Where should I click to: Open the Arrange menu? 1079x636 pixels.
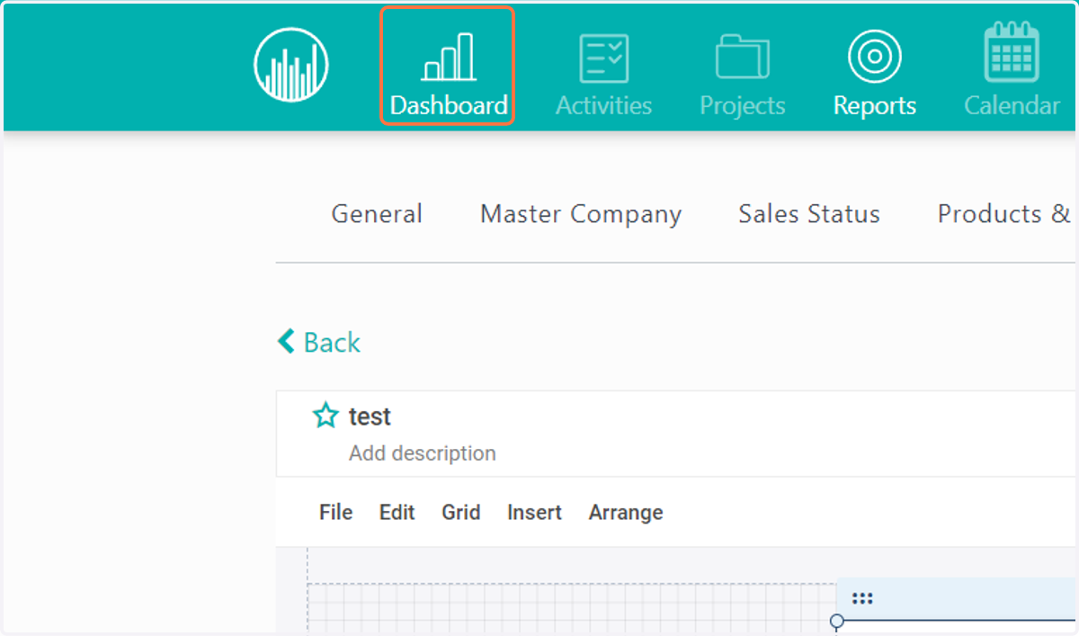pos(626,513)
